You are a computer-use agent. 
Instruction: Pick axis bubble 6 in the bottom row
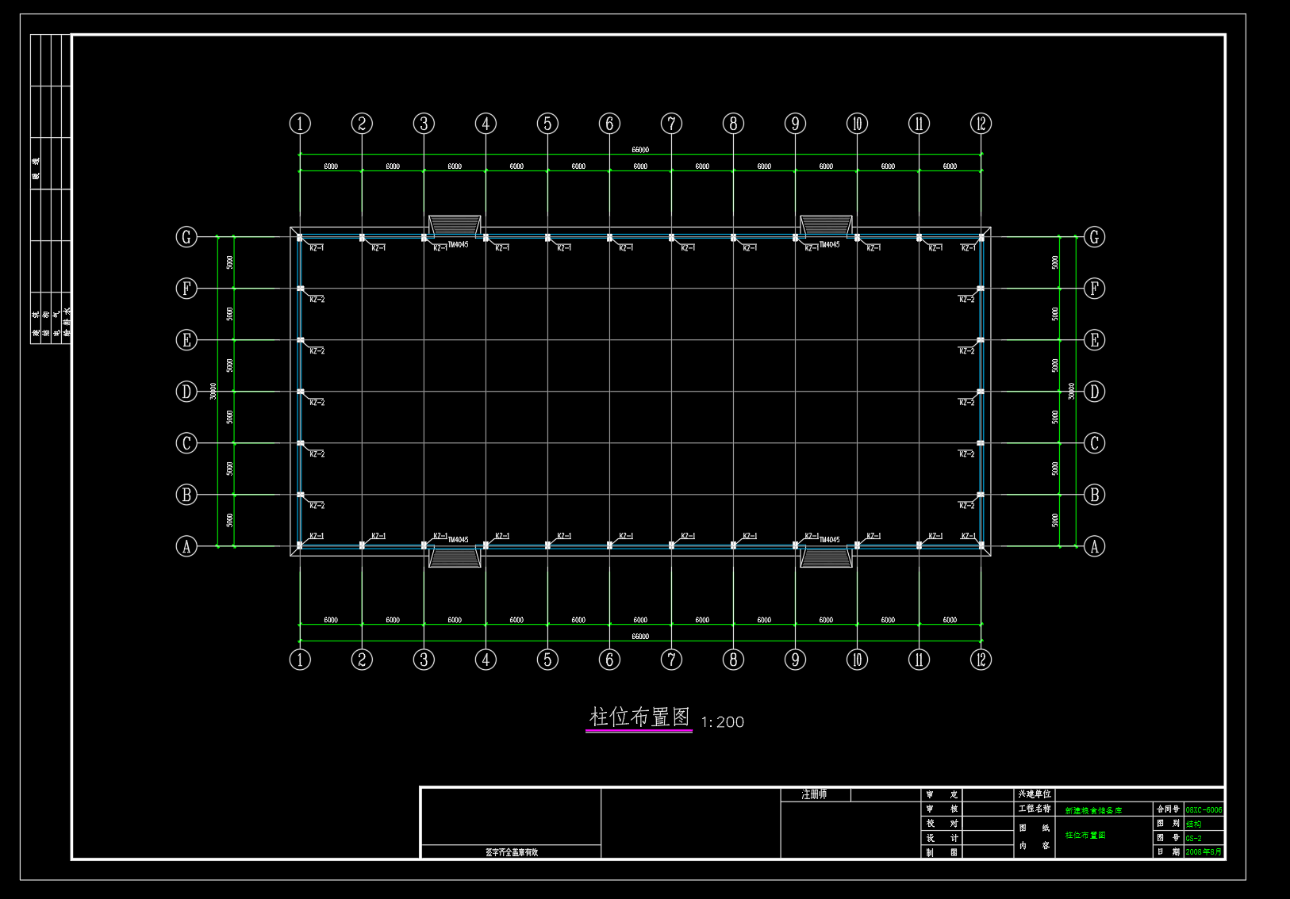point(609,660)
